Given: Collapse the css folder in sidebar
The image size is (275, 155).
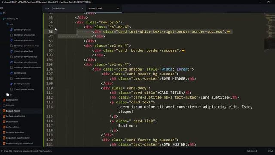Looking at the screenshot, I should [x=8, y=24].
